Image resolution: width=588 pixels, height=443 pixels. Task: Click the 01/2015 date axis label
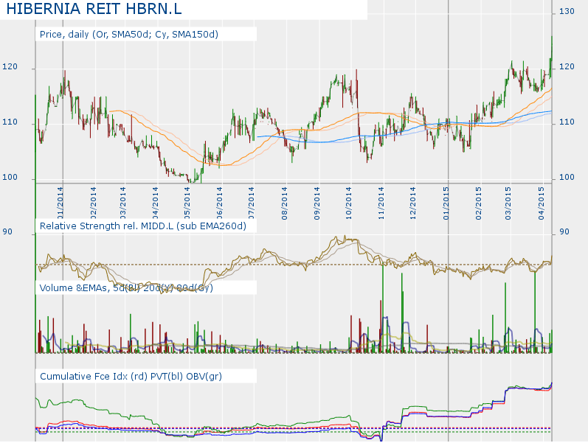coord(446,203)
